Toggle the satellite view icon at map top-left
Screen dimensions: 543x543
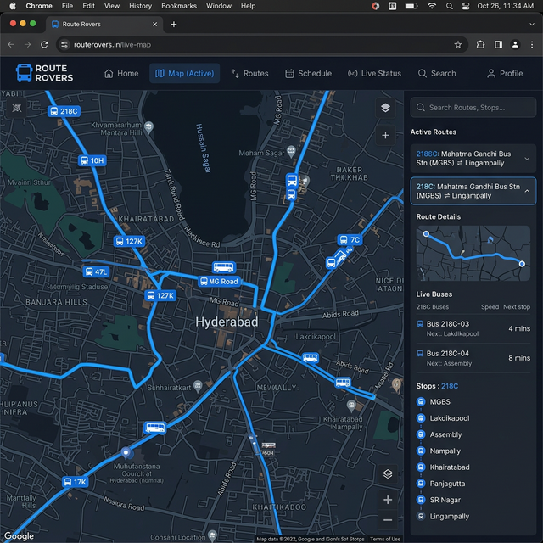[x=18, y=109]
